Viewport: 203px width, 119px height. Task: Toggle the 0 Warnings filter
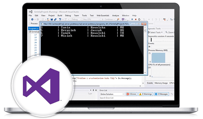click(x=146, y=94)
